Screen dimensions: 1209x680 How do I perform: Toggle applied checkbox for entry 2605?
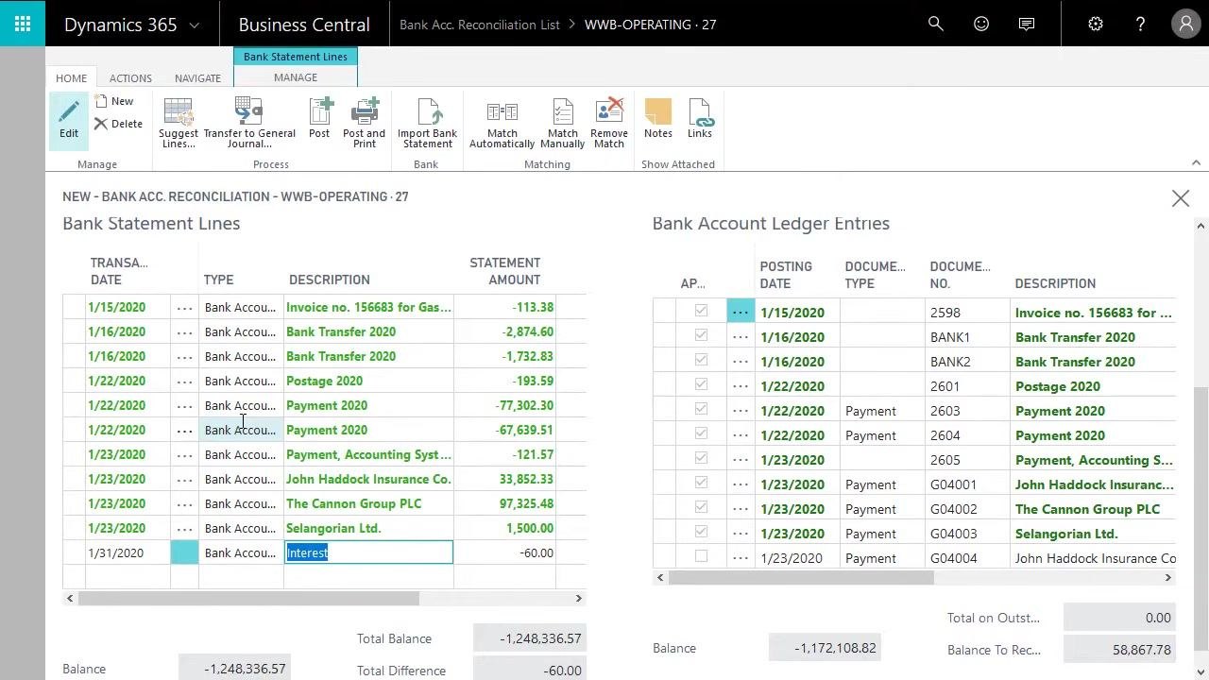point(701,458)
